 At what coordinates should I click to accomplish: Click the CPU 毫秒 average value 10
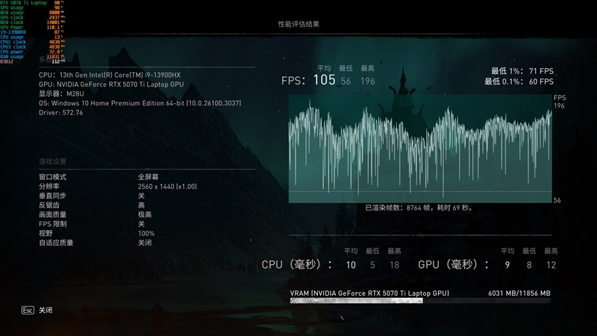351,265
